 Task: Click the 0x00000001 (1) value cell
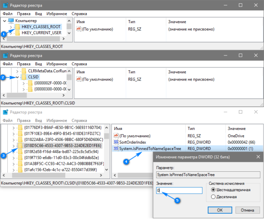240,149
